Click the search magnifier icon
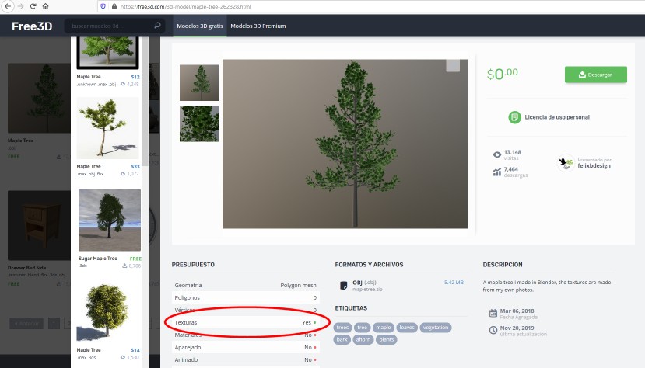Screen dimensions: 645x368 point(153,26)
